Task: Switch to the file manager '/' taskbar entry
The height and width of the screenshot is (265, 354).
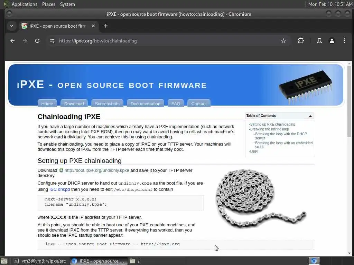Action: pos(157,261)
